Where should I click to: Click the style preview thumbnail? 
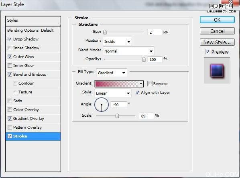[217, 71]
